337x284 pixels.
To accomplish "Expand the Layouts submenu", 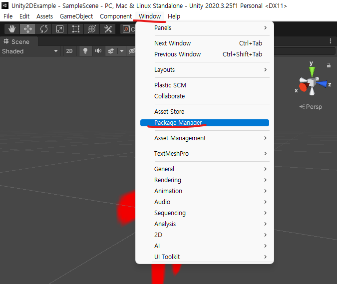I will 205,69.
